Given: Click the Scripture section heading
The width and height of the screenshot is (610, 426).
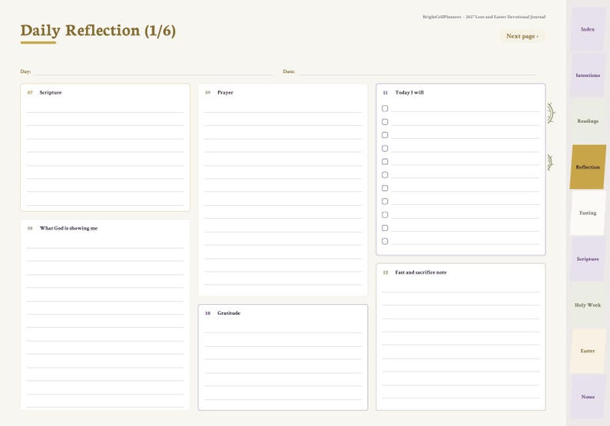Looking at the screenshot, I should (51, 93).
